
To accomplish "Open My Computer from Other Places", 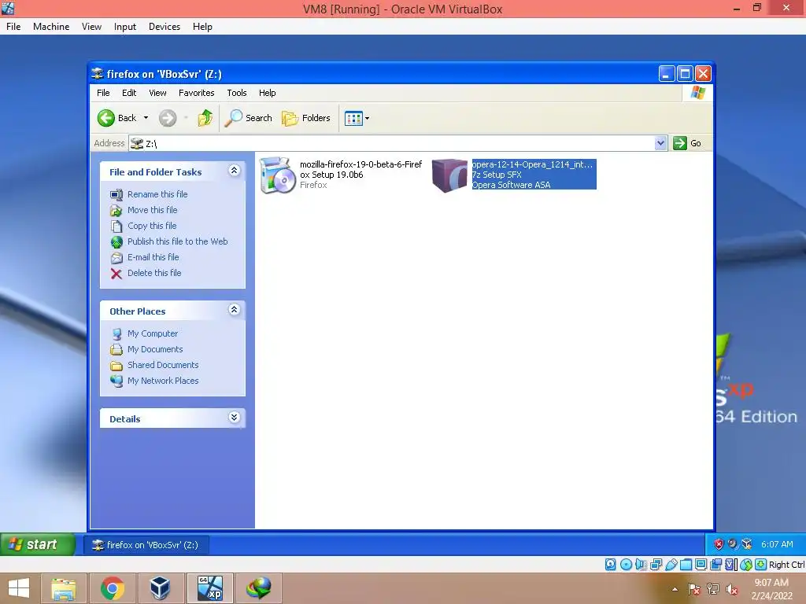I will point(153,333).
